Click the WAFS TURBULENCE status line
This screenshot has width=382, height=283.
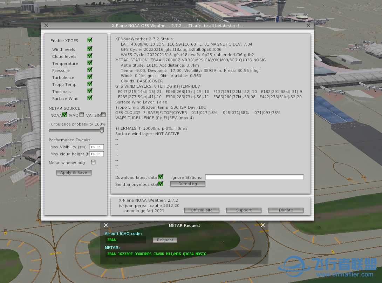coord(155,118)
